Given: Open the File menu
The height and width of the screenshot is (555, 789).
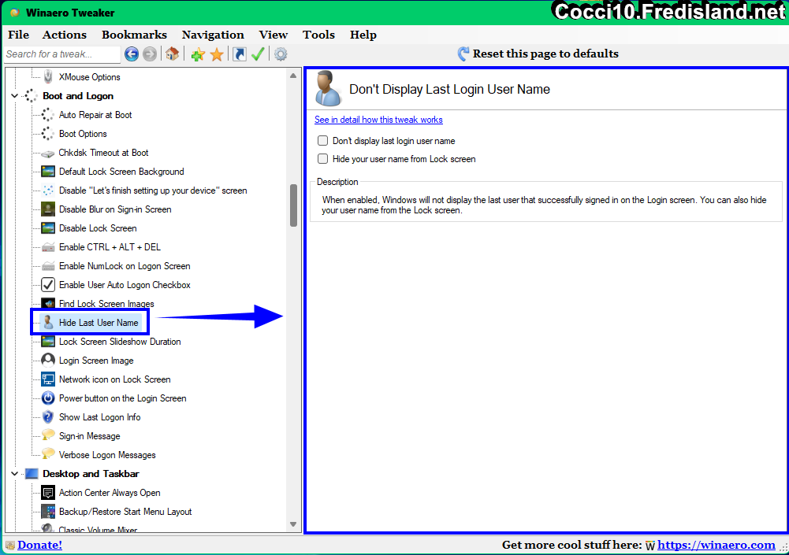Looking at the screenshot, I should (19, 35).
